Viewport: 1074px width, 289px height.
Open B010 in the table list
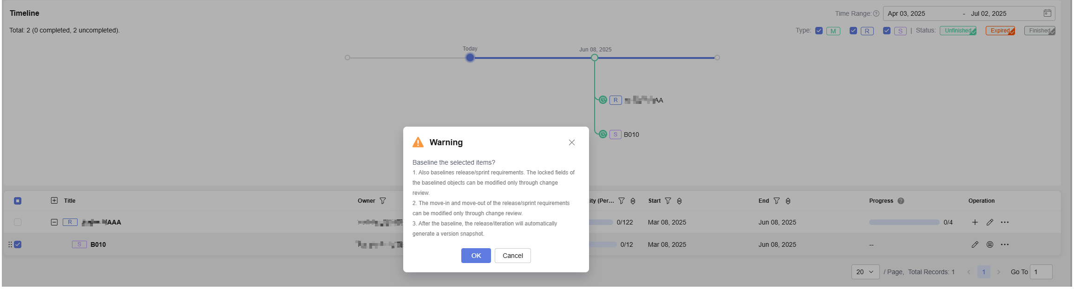coord(98,244)
